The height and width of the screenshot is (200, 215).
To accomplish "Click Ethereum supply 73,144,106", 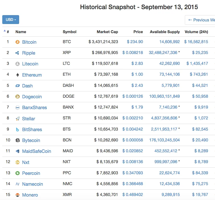I will click(169, 74).
